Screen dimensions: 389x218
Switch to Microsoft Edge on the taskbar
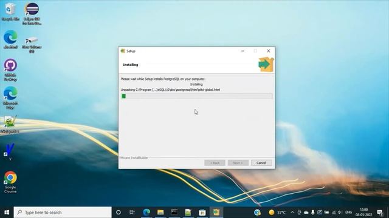point(146,213)
